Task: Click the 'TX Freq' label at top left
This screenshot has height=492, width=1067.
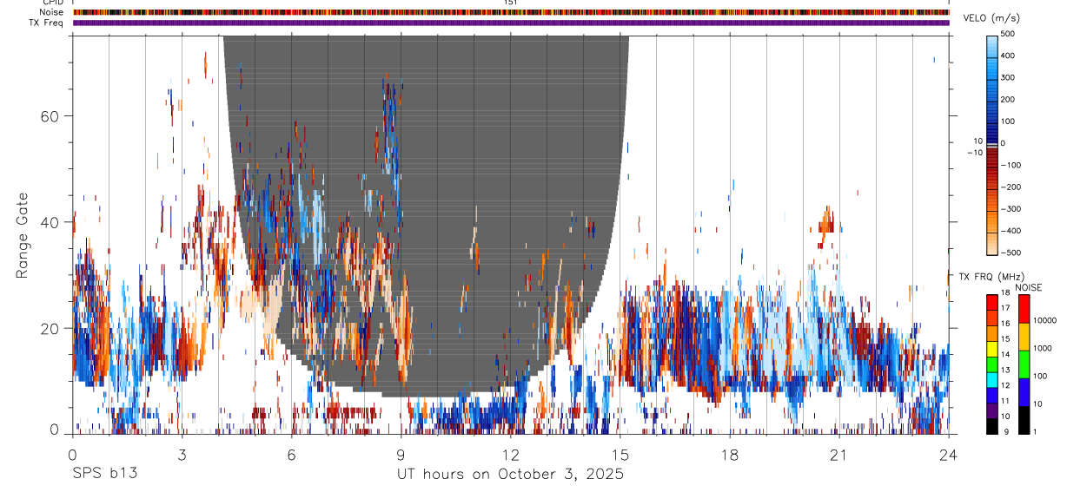Action: point(47,23)
